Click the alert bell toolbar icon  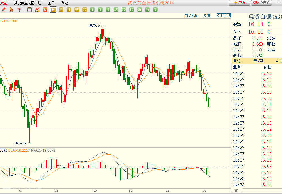click(x=11, y=10)
